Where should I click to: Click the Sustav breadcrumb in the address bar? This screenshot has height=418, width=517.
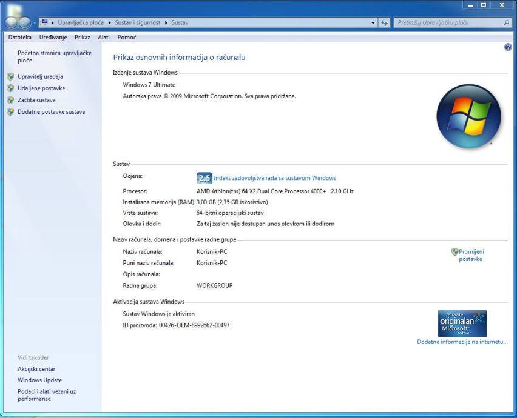[180, 22]
